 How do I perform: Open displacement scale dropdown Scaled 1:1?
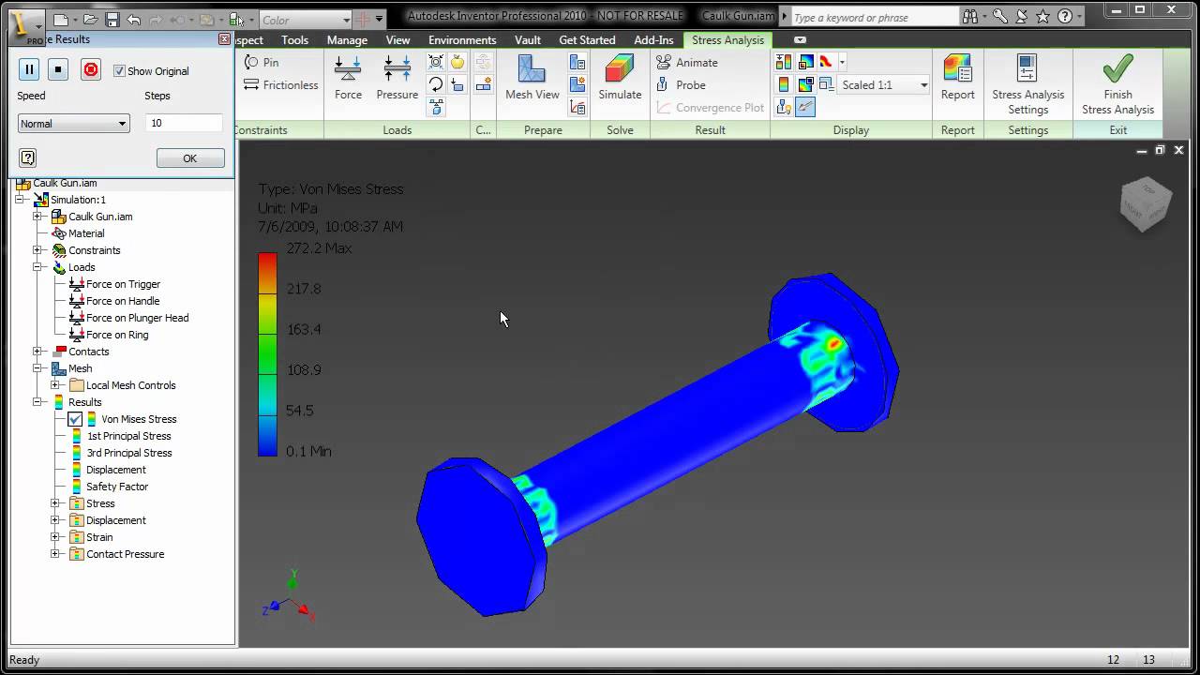[x=884, y=85]
